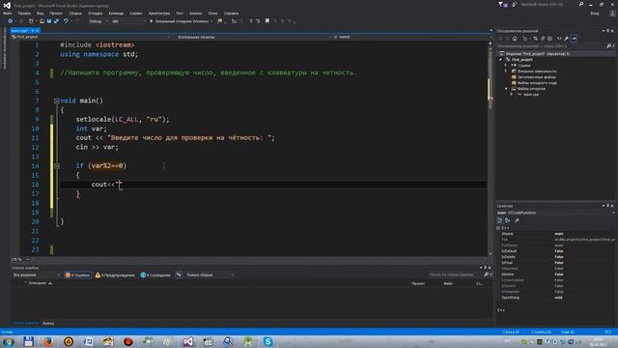Select the Header Files folder in tree
The width and height of the screenshot is (618, 348).
click(536, 77)
